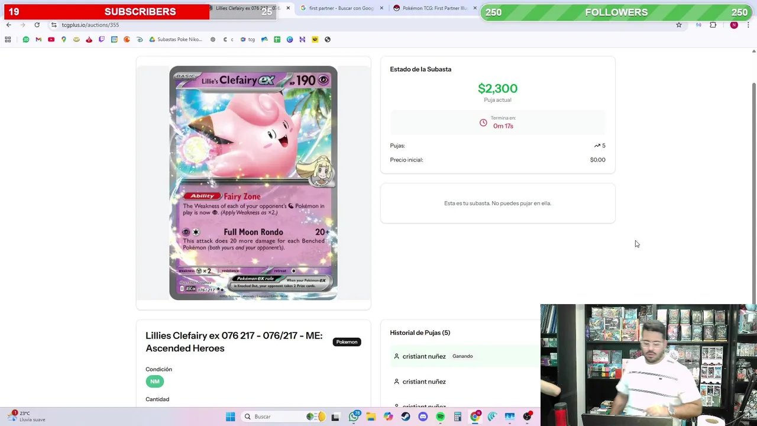Open Steam from the taskbar

pyautogui.click(x=406, y=417)
